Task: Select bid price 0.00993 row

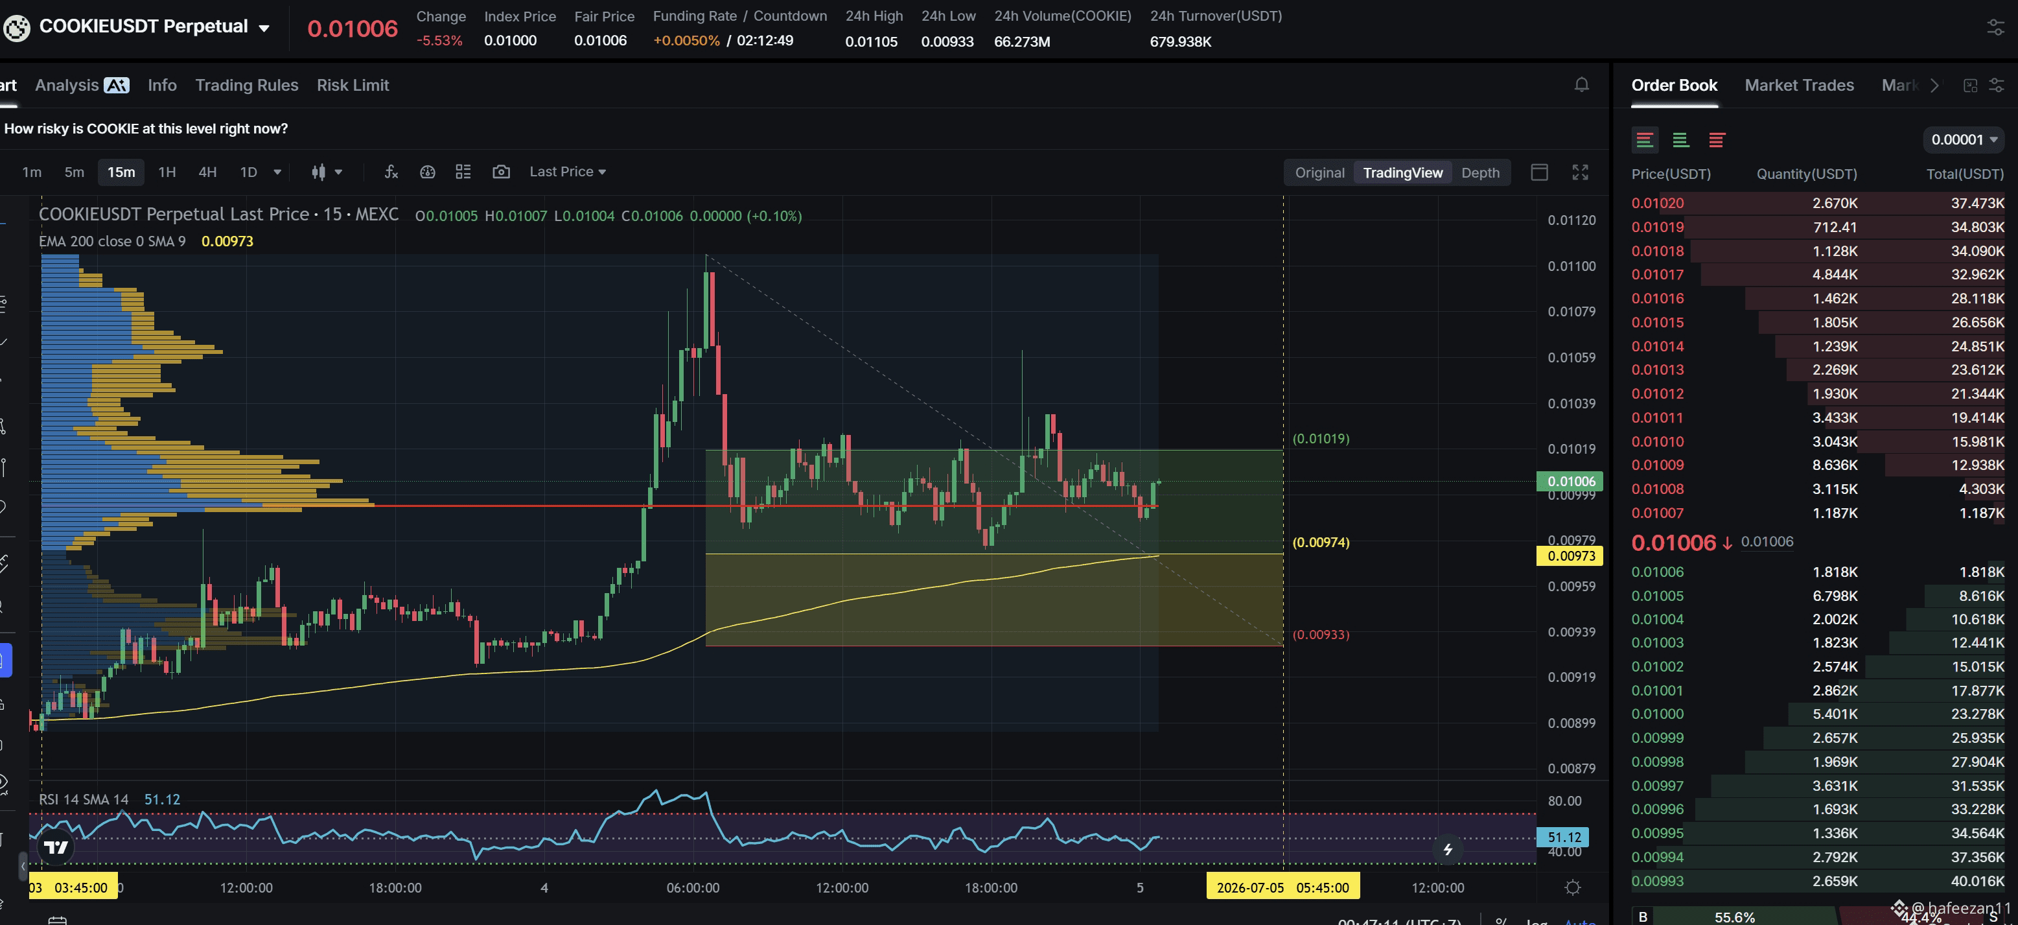Action: point(1818,881)
